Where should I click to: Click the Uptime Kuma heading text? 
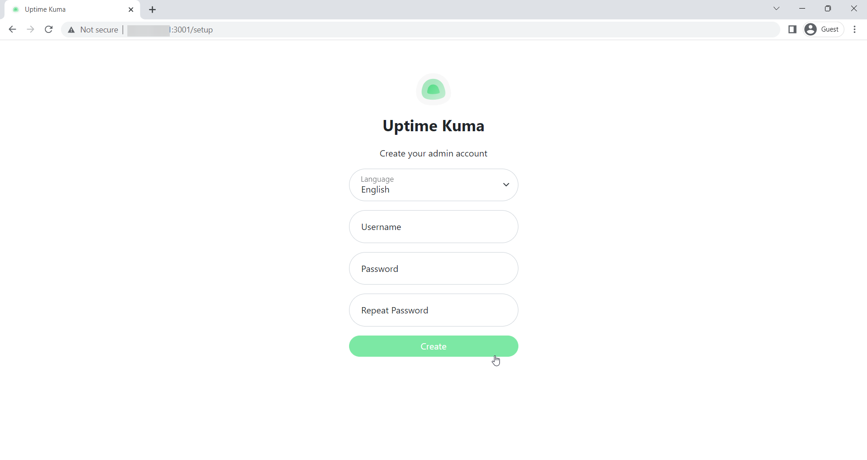[433, 126]
